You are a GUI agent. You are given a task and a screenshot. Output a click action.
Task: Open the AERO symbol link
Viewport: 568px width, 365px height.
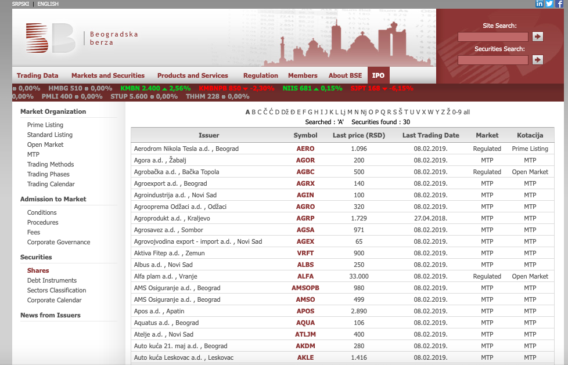(x=305, y=149)
